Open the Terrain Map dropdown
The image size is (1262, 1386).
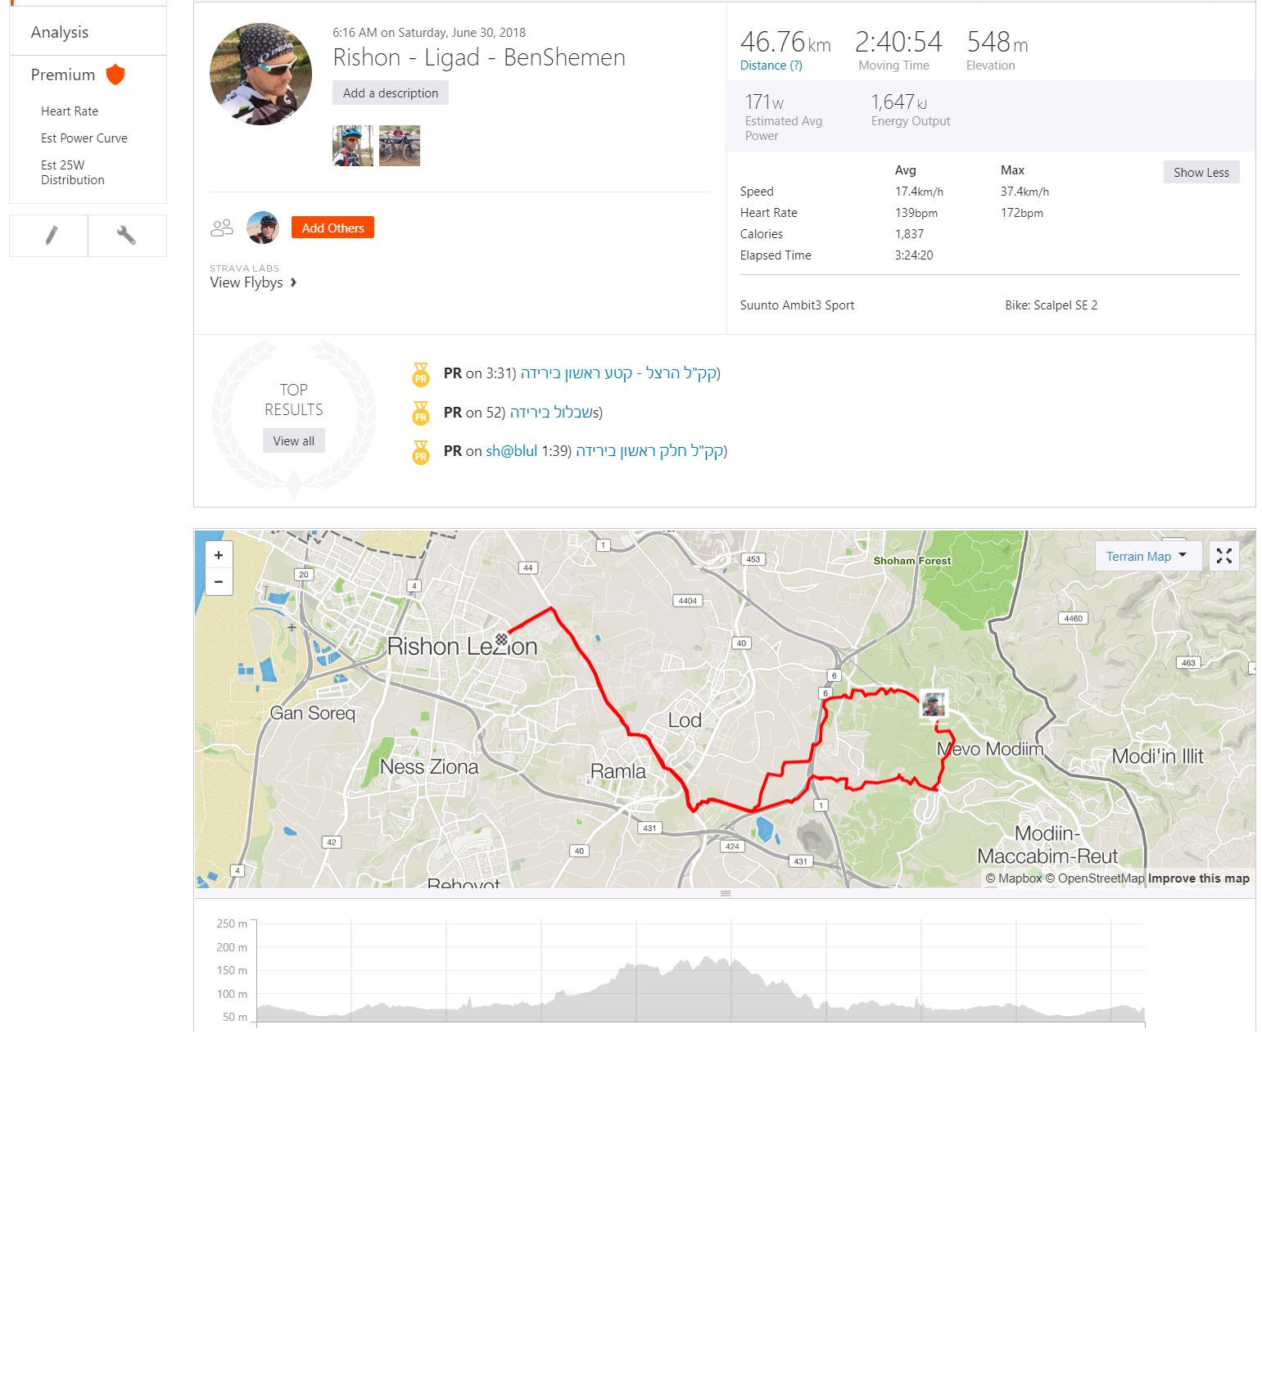coord(1147,556)
